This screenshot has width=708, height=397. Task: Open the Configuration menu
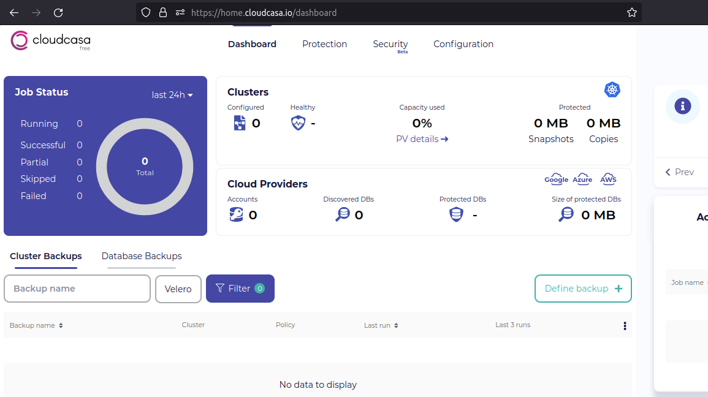click(x=463, y=44)
